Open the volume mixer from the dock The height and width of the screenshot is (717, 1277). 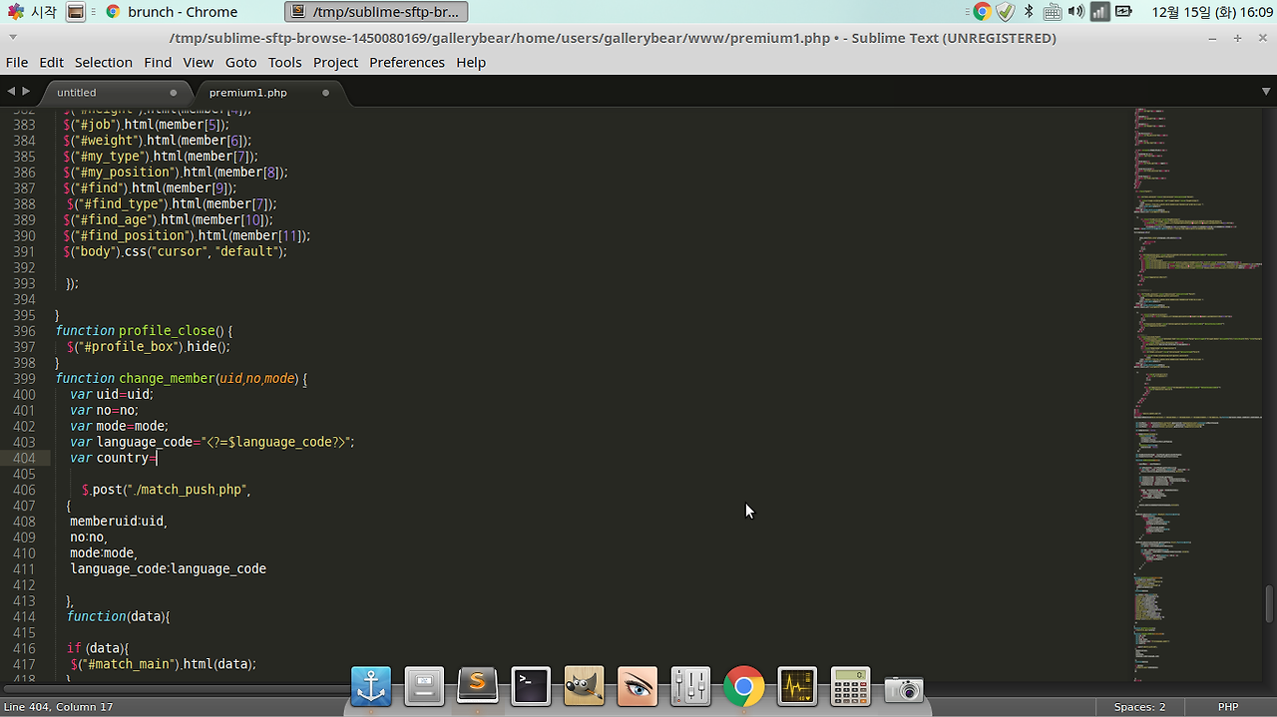689,686
